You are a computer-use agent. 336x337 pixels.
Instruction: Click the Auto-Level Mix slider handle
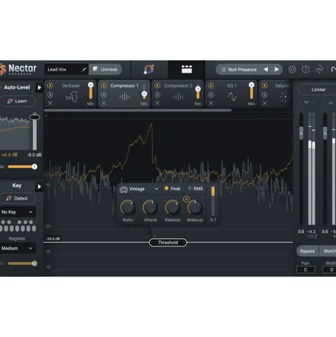point(34,167)
